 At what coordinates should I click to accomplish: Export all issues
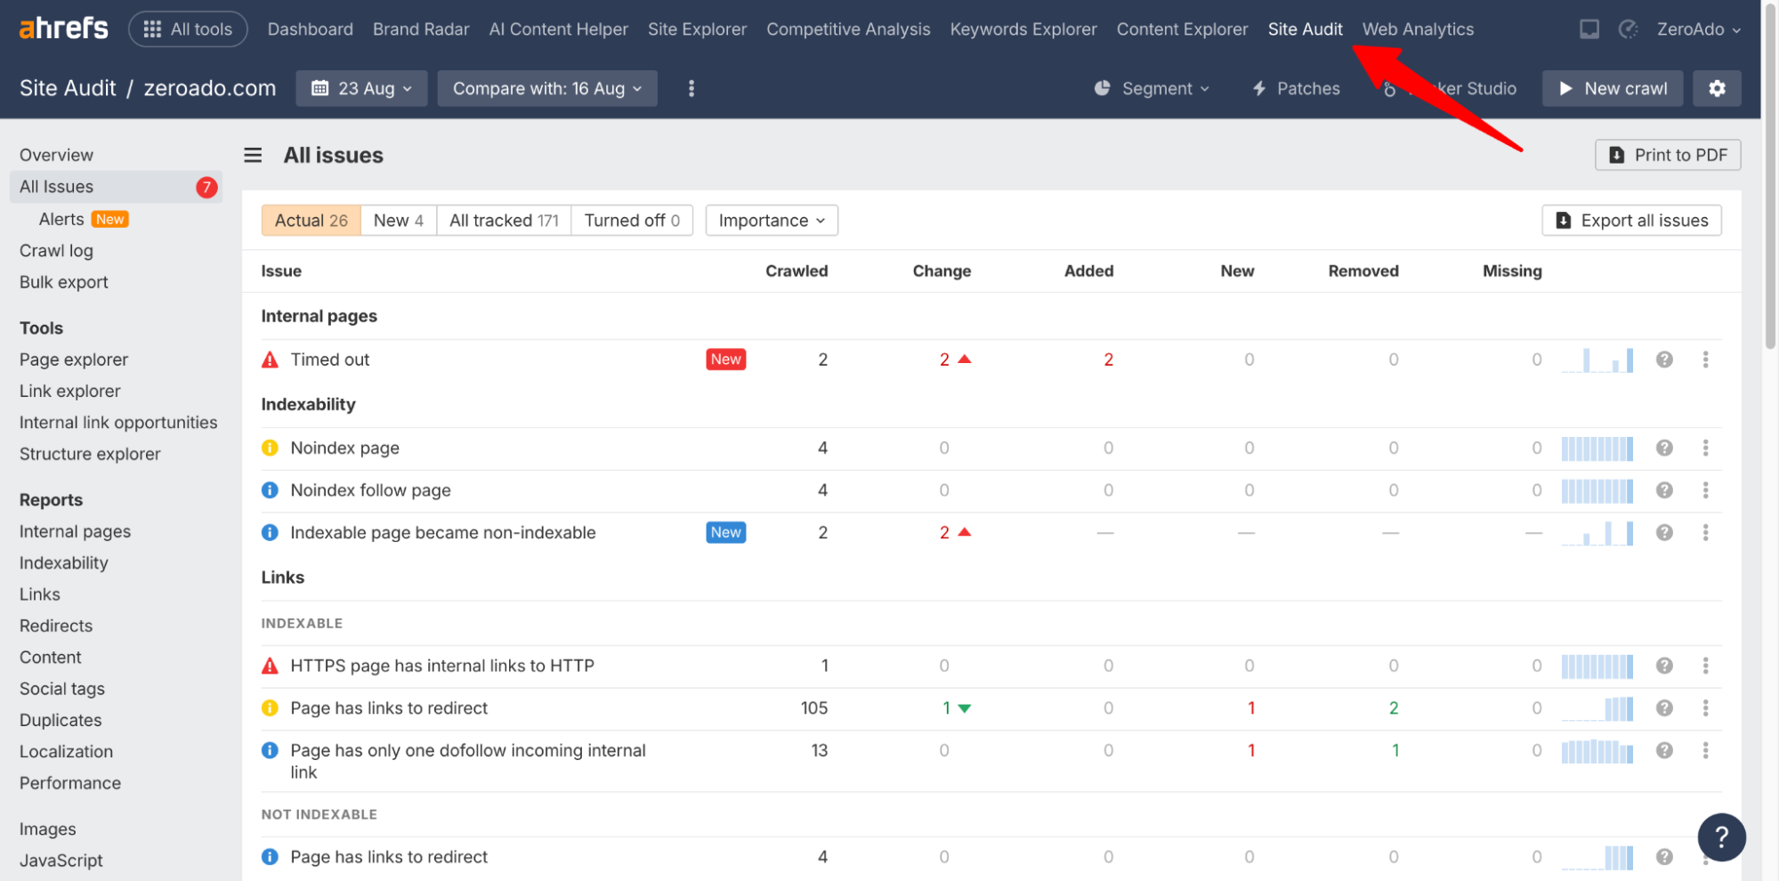coord(1631,221)
